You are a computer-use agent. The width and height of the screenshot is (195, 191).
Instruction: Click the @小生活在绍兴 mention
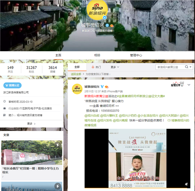click(147, 116)
